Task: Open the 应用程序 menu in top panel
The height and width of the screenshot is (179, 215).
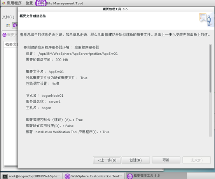Action: pos(14,3)
